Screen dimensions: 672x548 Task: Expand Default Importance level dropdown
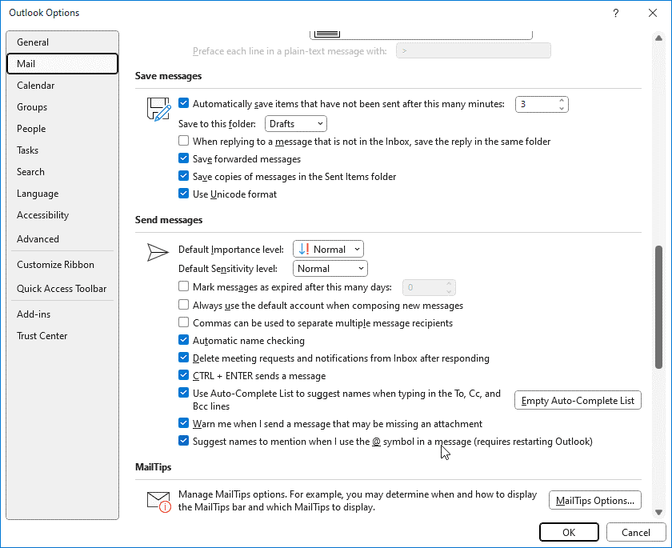click(x=328, y=250)
